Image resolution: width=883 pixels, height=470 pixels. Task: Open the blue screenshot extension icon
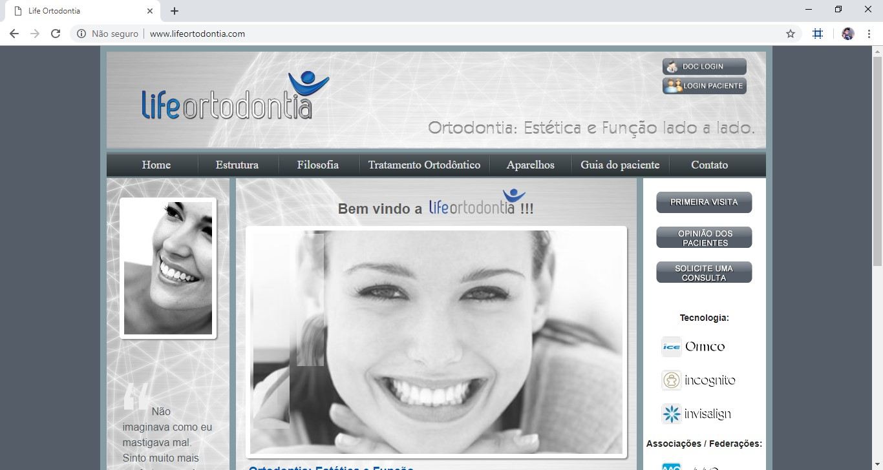[818, 34]
